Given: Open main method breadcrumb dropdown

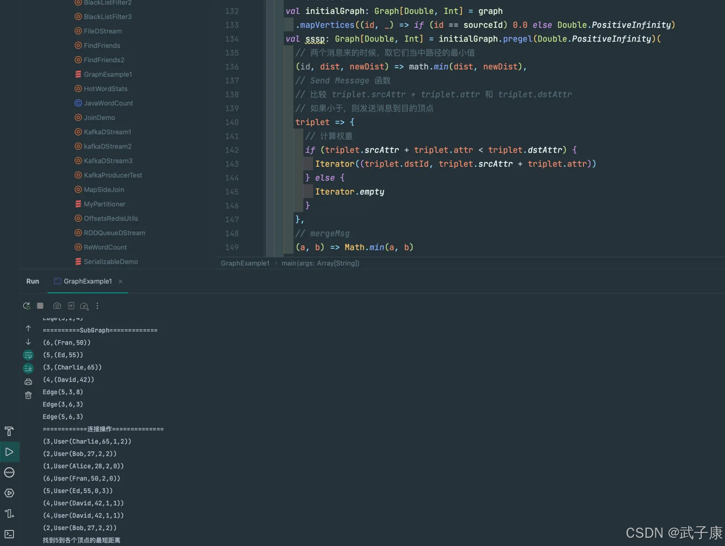Looking at the screenshot, I should (x=320, y=263).
